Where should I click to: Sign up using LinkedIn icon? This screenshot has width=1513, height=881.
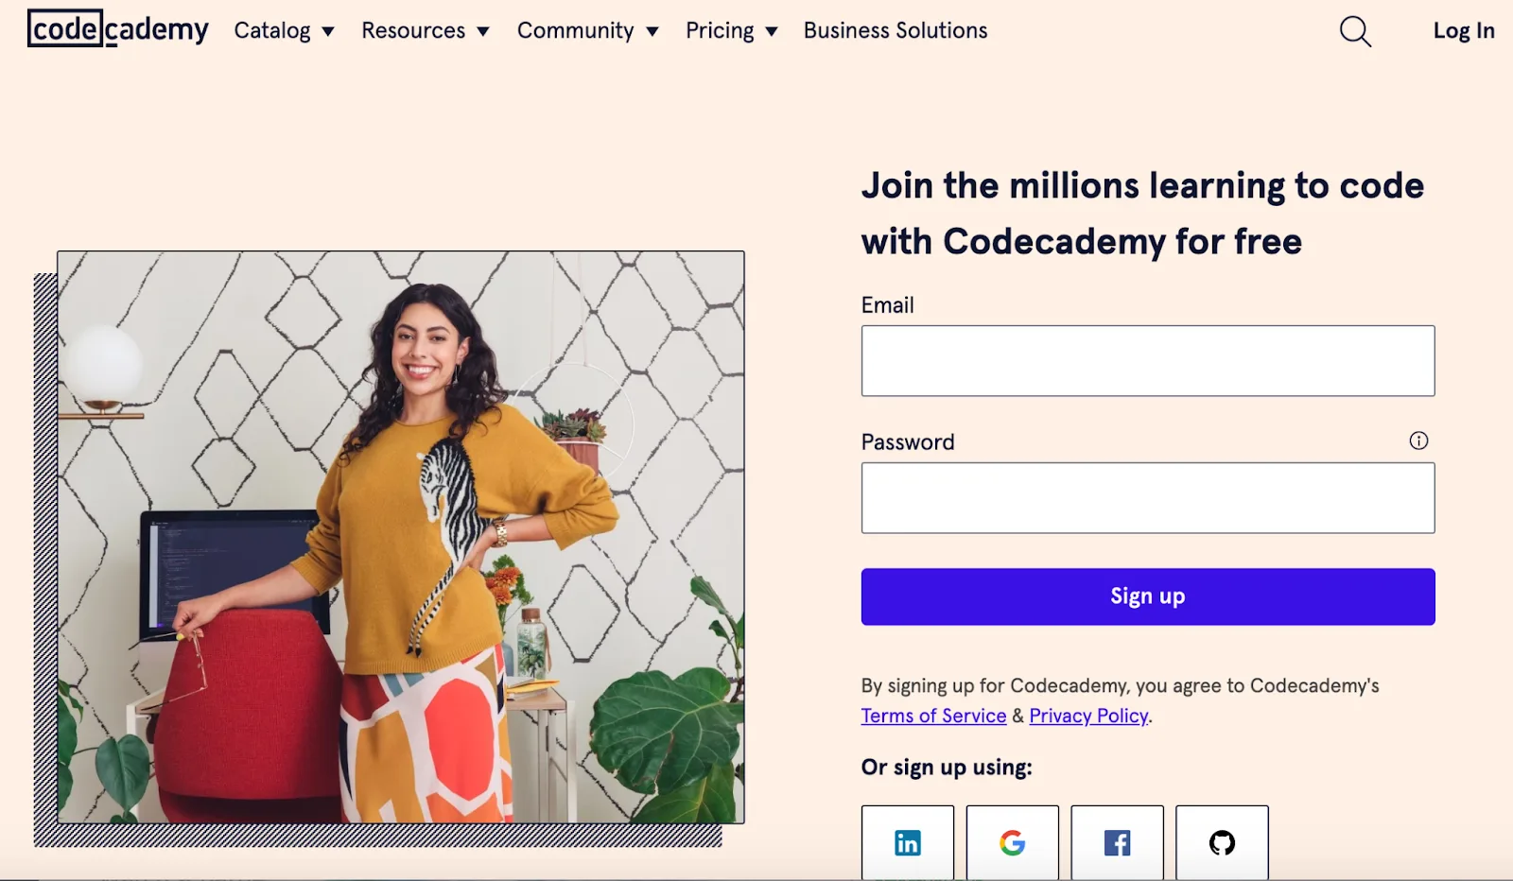point(908,842)
